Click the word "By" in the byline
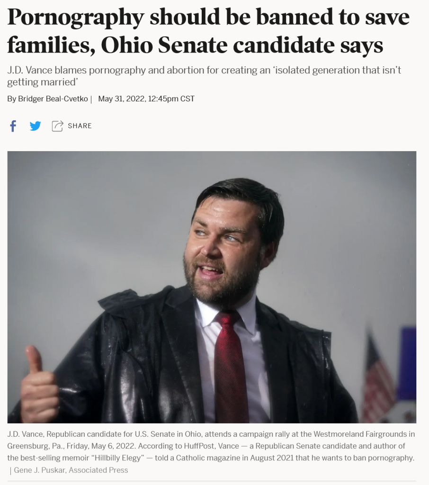429x485 pixels. coord(11,99)
